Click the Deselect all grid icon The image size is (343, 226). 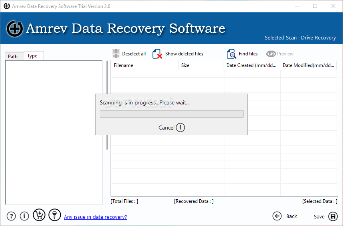116,54
